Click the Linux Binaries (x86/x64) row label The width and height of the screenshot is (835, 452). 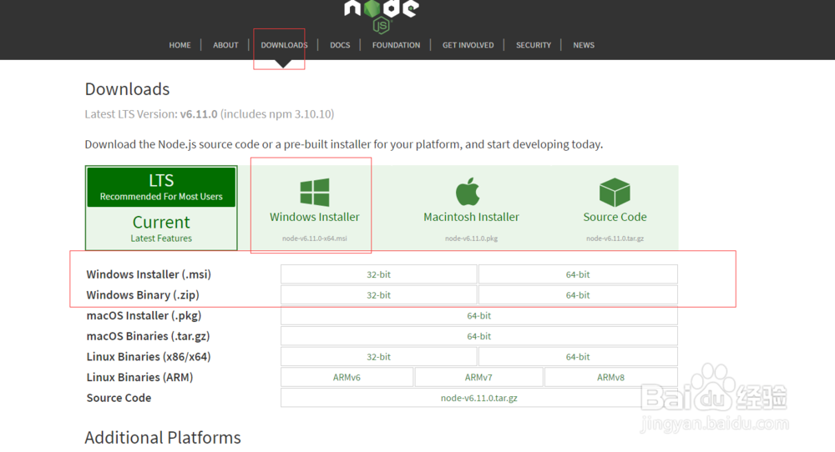pyautogui.click(x=149, y=357)
